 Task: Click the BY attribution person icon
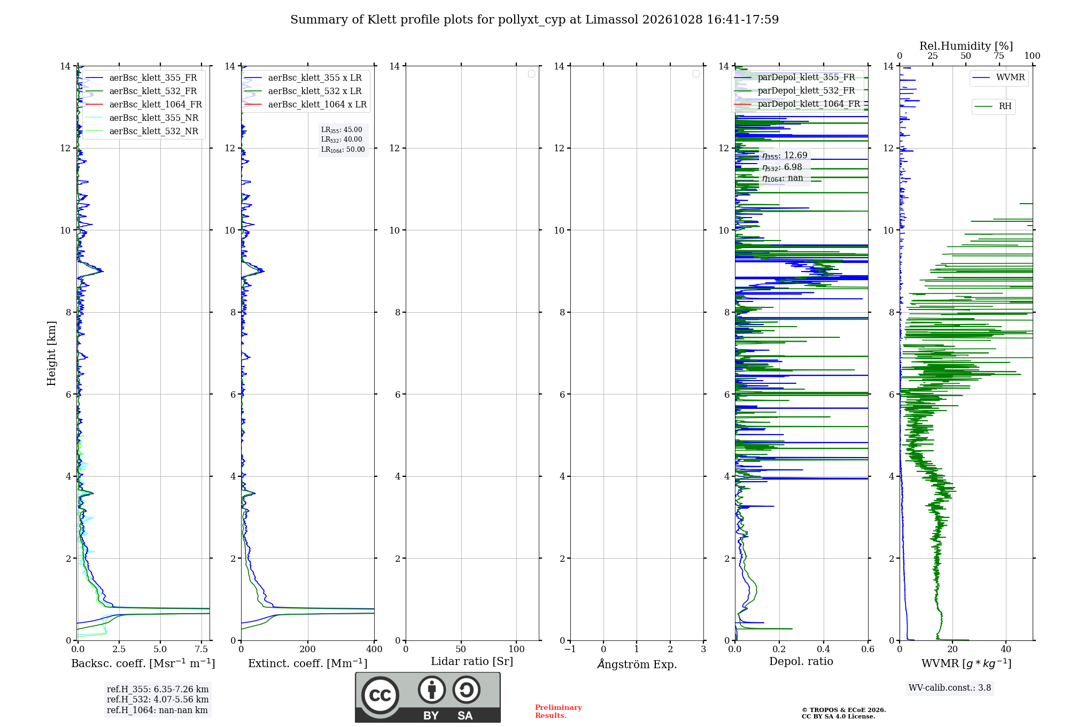pos(432,690)
